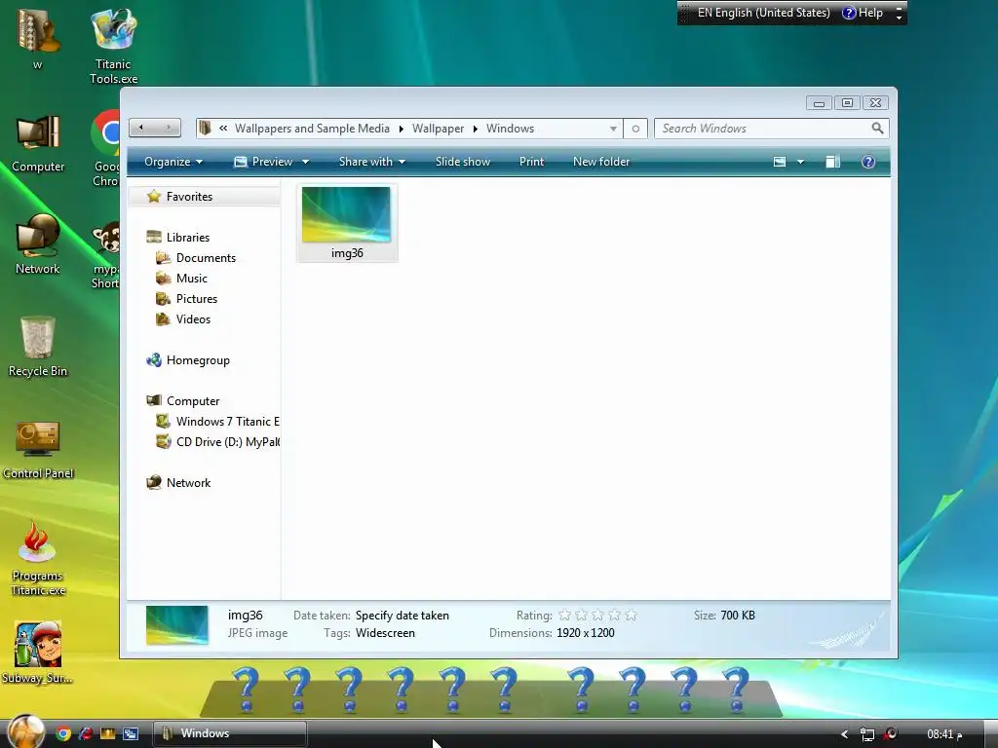The height and width of the screenshot is (748, 998).
Task: Edit the Widescreen tag value
Action: coord(385,633)
